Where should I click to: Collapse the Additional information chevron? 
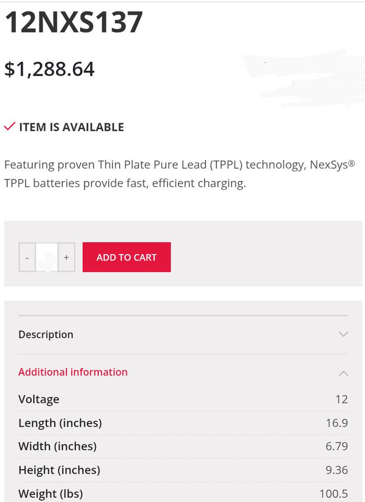click(343, 373)
